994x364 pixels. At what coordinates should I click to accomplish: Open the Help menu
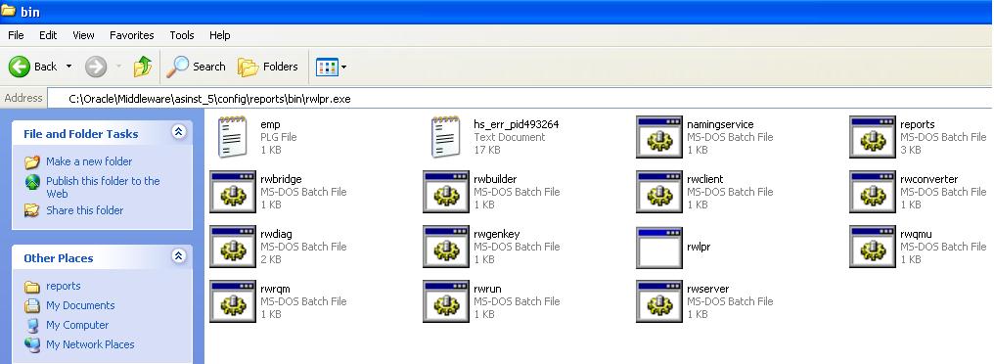point(220,35)
